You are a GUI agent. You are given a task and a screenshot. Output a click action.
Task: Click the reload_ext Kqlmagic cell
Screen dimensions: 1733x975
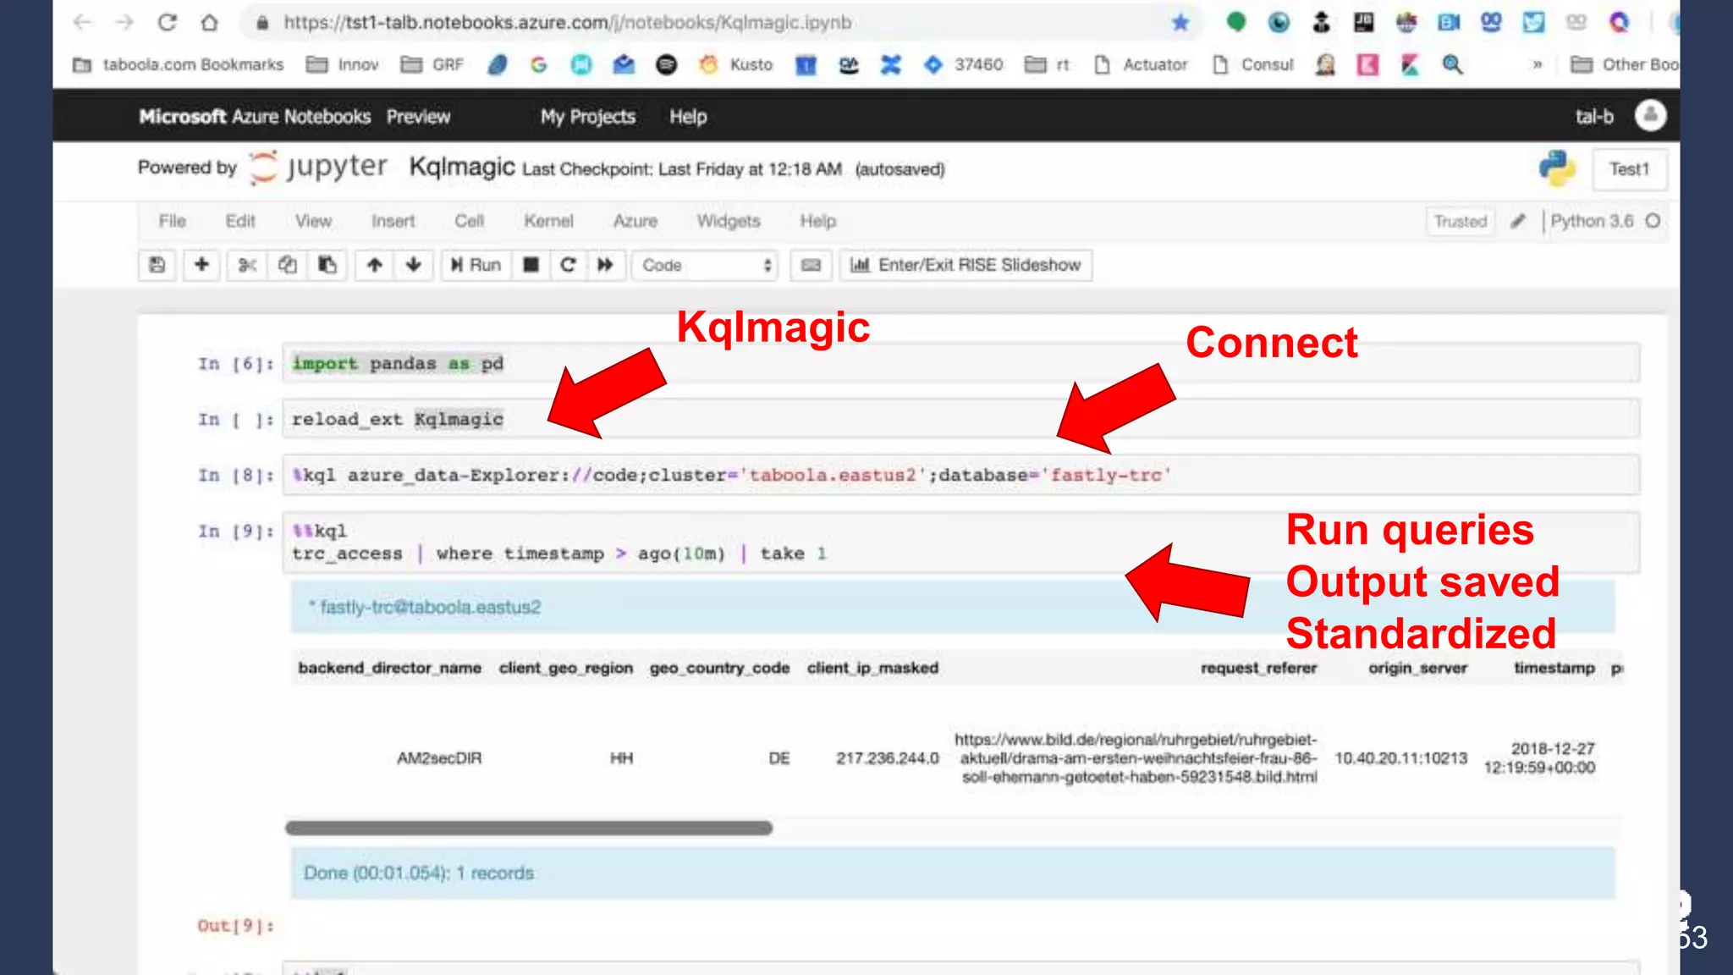point(961,419)
